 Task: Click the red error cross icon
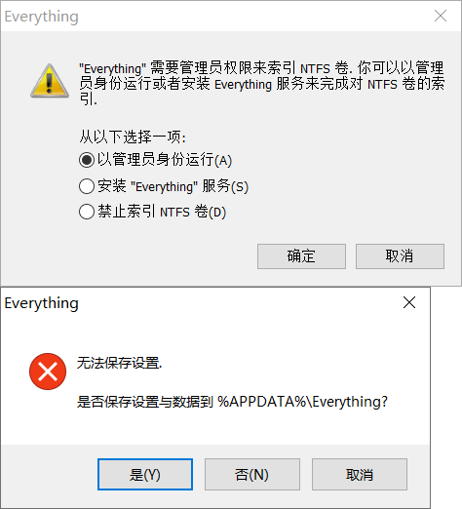48,372
